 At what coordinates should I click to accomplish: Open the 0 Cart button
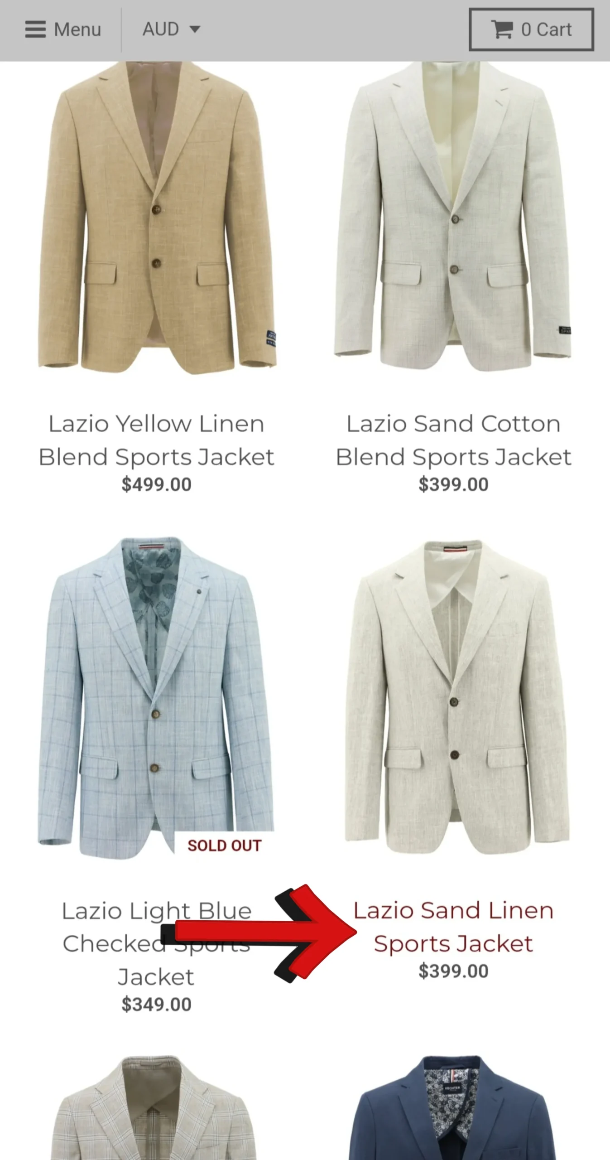click(x=531, y=30)
